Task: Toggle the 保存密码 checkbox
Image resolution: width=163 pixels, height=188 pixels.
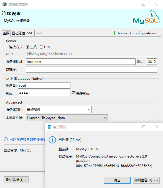Action: click(73, 93)
